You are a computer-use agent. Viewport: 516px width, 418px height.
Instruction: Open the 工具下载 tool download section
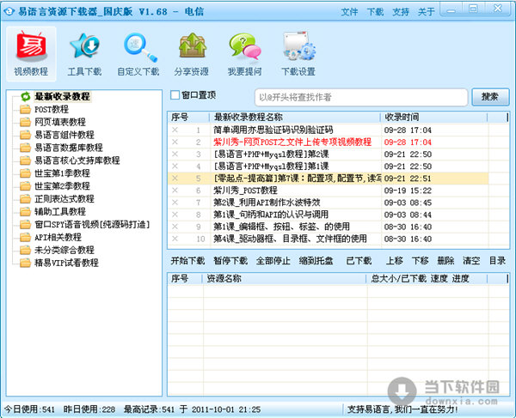84,54
